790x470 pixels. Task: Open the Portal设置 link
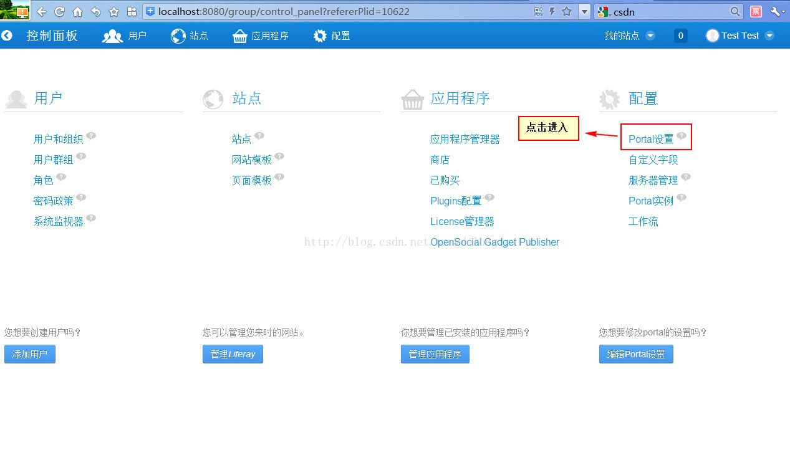tap(651, 139)
